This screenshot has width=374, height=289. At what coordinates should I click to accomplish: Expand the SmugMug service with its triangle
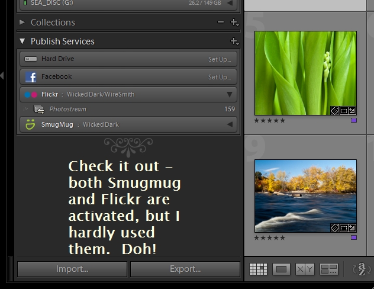[x=230, y=124]
